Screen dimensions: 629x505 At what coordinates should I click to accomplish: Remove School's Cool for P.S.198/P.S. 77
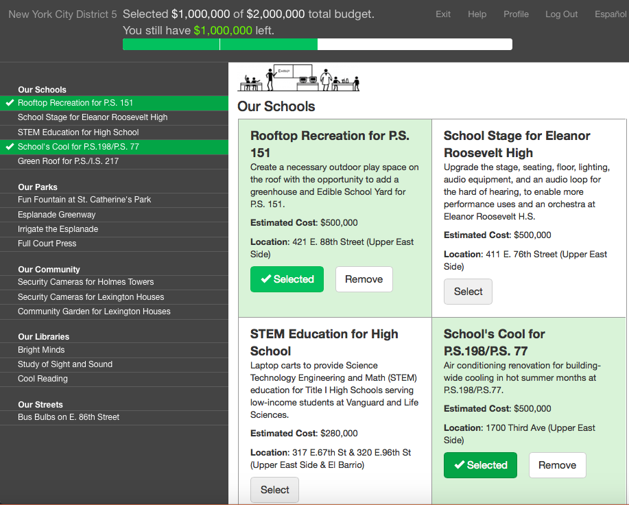[x=557, y=465]
